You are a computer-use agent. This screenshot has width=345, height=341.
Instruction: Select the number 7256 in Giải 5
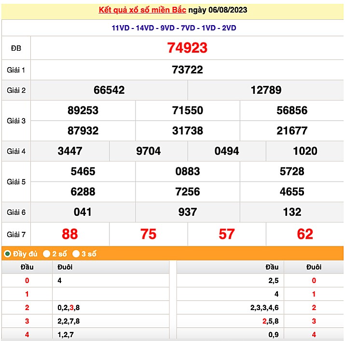(x=187, y=192)
